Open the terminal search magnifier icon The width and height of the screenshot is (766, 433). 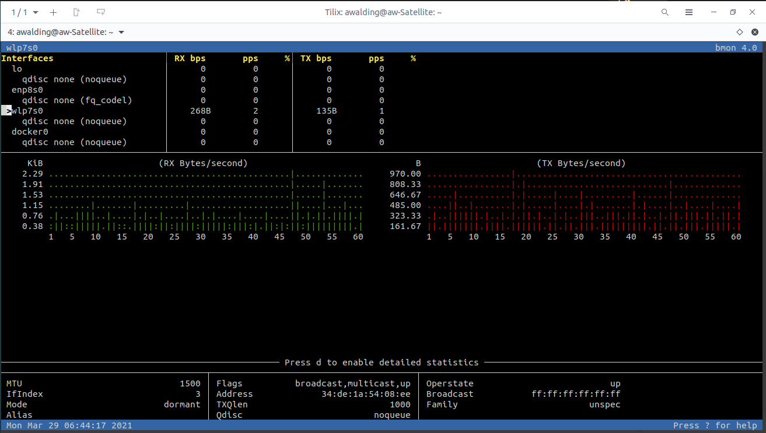click(x=665, y=12)
